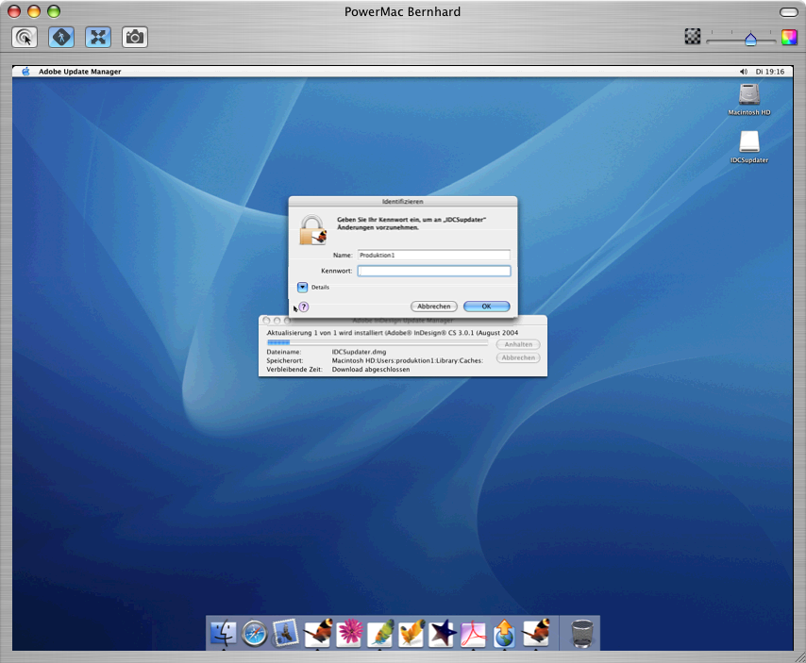This screenshot has width=806, height=663.
Task: Confirm the password dialog with OK
Action: pos(486,307)
